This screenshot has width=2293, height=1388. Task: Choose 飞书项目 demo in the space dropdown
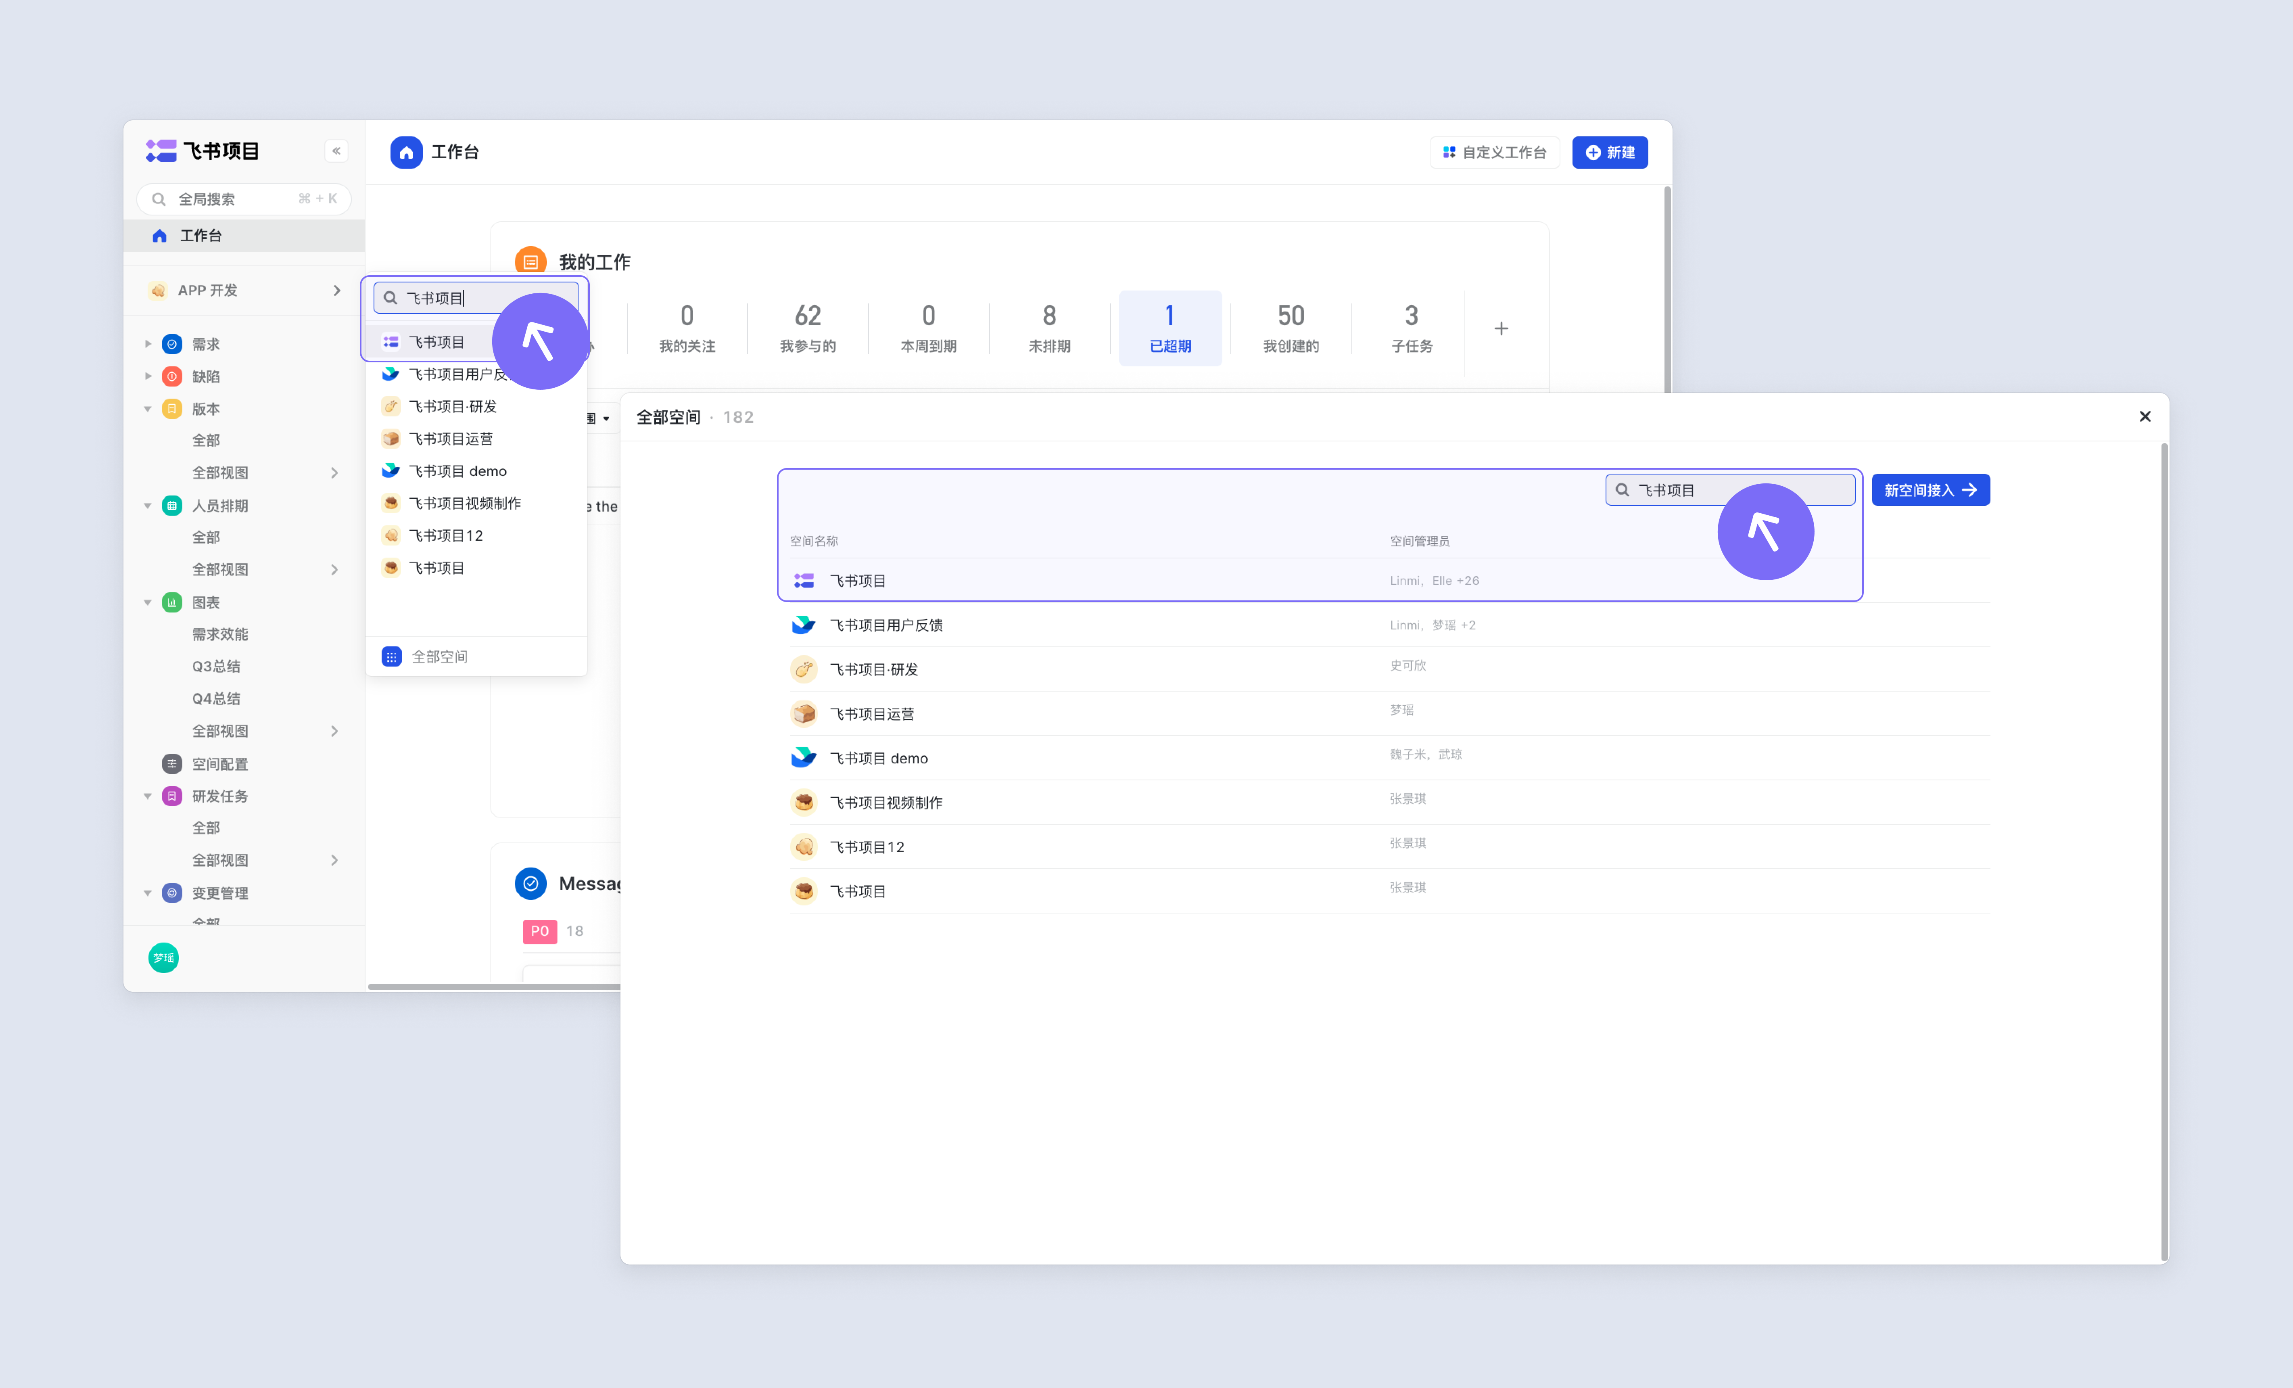[x=476, y=471]
